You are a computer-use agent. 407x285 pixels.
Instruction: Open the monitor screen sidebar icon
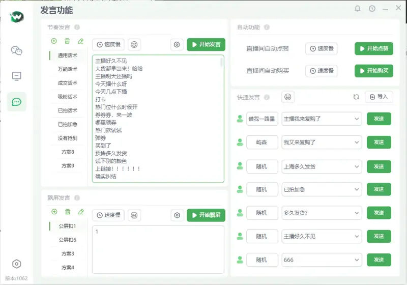pyautogui.click(x=17, y=76)
